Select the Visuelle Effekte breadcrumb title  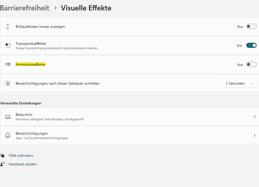pos(86,8)
